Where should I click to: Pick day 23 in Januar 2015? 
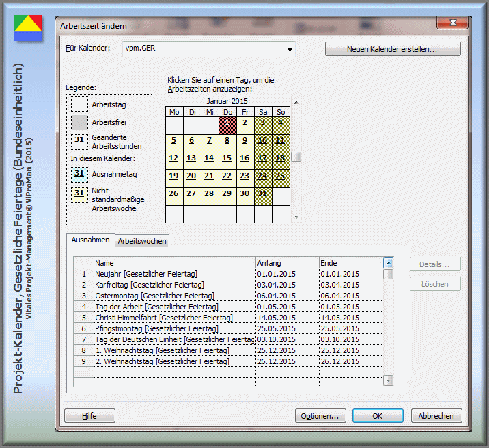245,178
